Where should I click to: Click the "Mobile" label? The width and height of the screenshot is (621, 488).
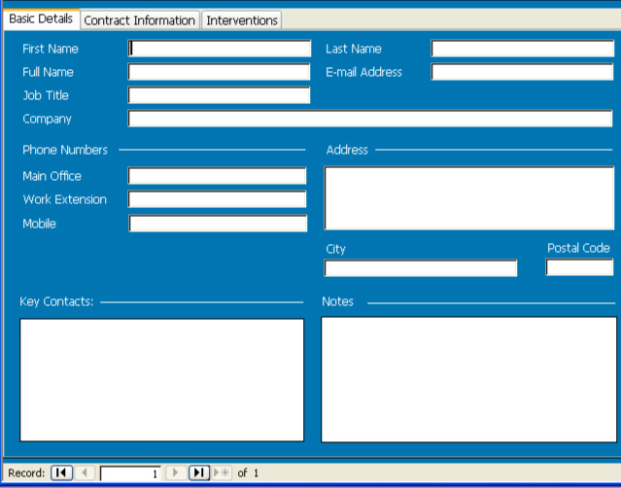39,224
